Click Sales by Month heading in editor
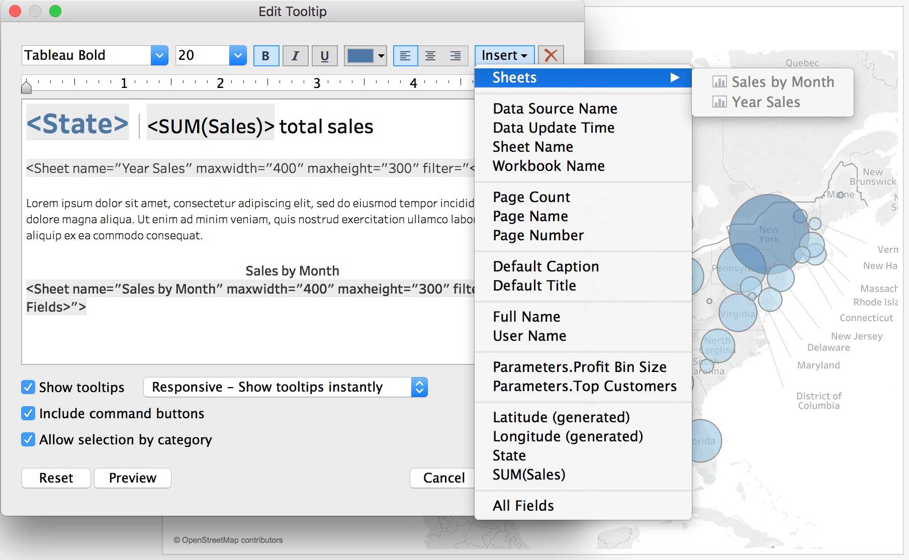 click(x=292, y=271)
